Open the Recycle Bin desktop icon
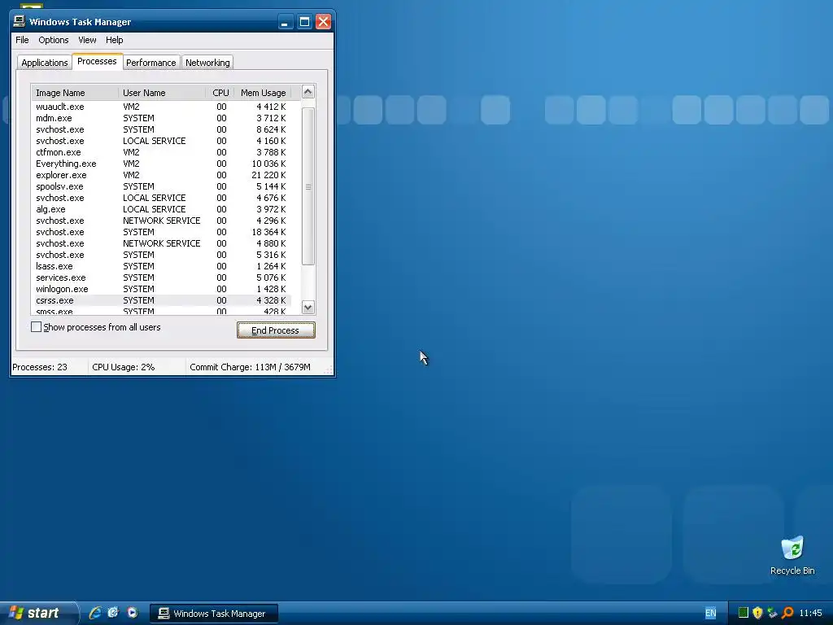 (792, 555)
